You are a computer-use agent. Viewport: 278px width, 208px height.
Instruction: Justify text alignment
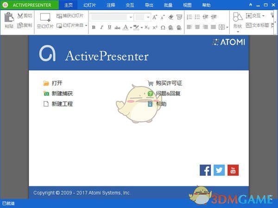coord(213,27)
